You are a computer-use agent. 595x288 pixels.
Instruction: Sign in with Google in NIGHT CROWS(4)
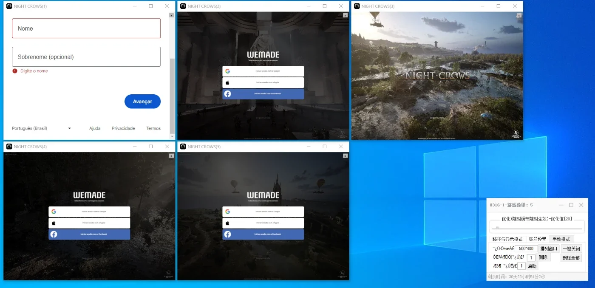[x=89, y=212]
